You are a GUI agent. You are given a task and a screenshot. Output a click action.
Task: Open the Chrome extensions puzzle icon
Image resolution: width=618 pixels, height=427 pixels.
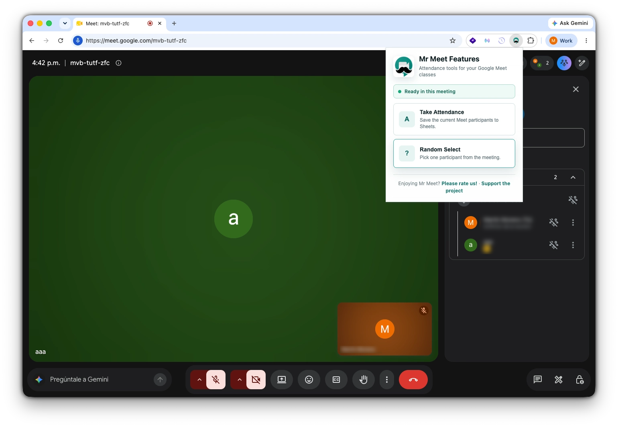531,41
